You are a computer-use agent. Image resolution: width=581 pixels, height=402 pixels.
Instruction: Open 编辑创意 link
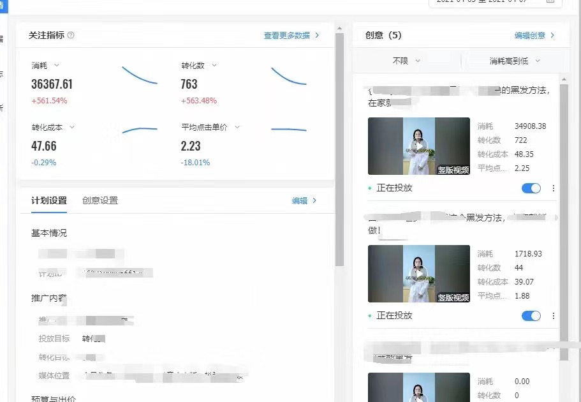[x=534, y=35]
